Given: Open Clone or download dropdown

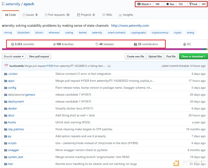Looking at the screenshot, I should (193, 56).
